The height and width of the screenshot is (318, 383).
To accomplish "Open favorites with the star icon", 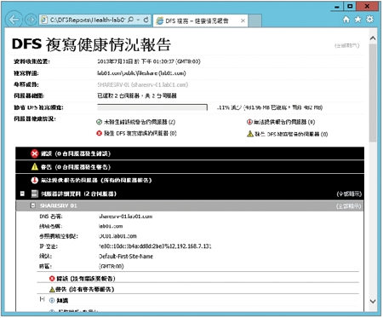I will [358, 20].
